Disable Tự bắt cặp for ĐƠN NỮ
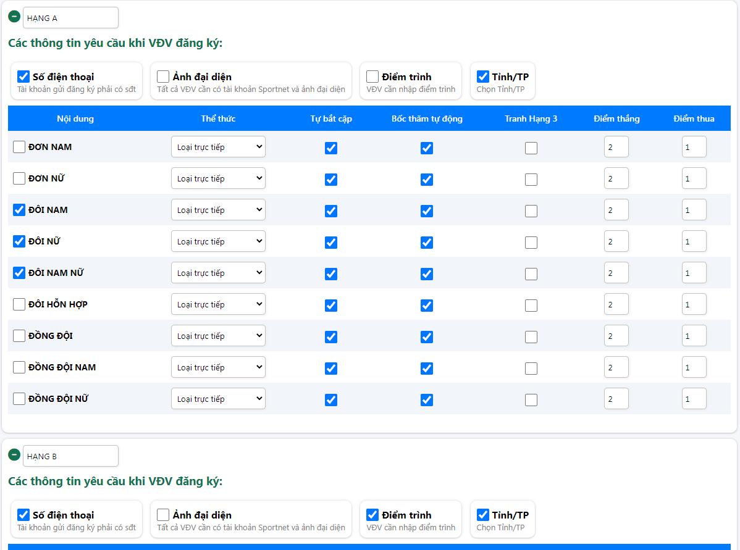The width and height of the screenshot is (740, 550). [x=331, y=180]
